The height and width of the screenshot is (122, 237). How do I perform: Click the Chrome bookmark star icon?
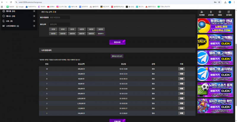pyautogui.click(x=219, y=2)
